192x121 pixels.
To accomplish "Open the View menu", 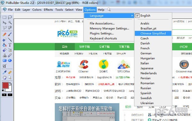I will point(79,10).
